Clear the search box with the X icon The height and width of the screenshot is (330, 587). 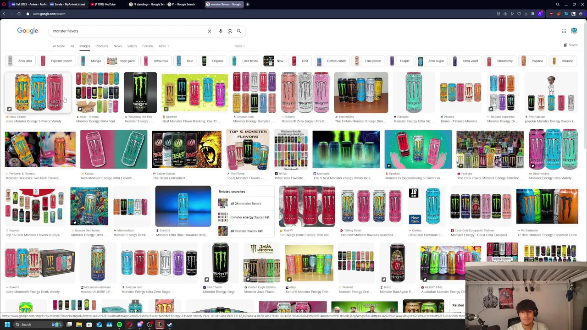[x=210, y=31]
